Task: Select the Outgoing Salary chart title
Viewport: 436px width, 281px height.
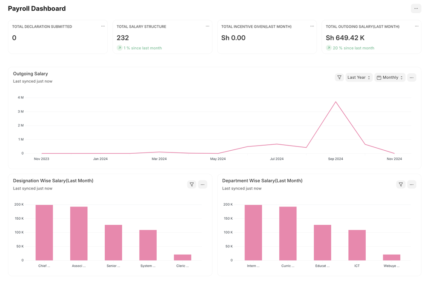Action: coord(30,73)
